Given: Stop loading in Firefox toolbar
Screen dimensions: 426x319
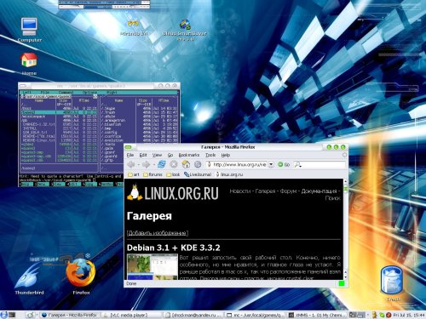Looking at the screenshot, I should point(174,164).
